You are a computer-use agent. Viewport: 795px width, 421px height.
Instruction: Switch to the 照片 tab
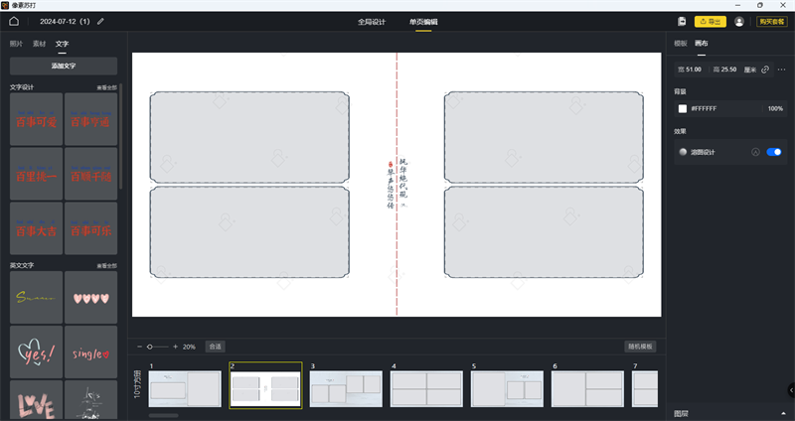point(16,44)
